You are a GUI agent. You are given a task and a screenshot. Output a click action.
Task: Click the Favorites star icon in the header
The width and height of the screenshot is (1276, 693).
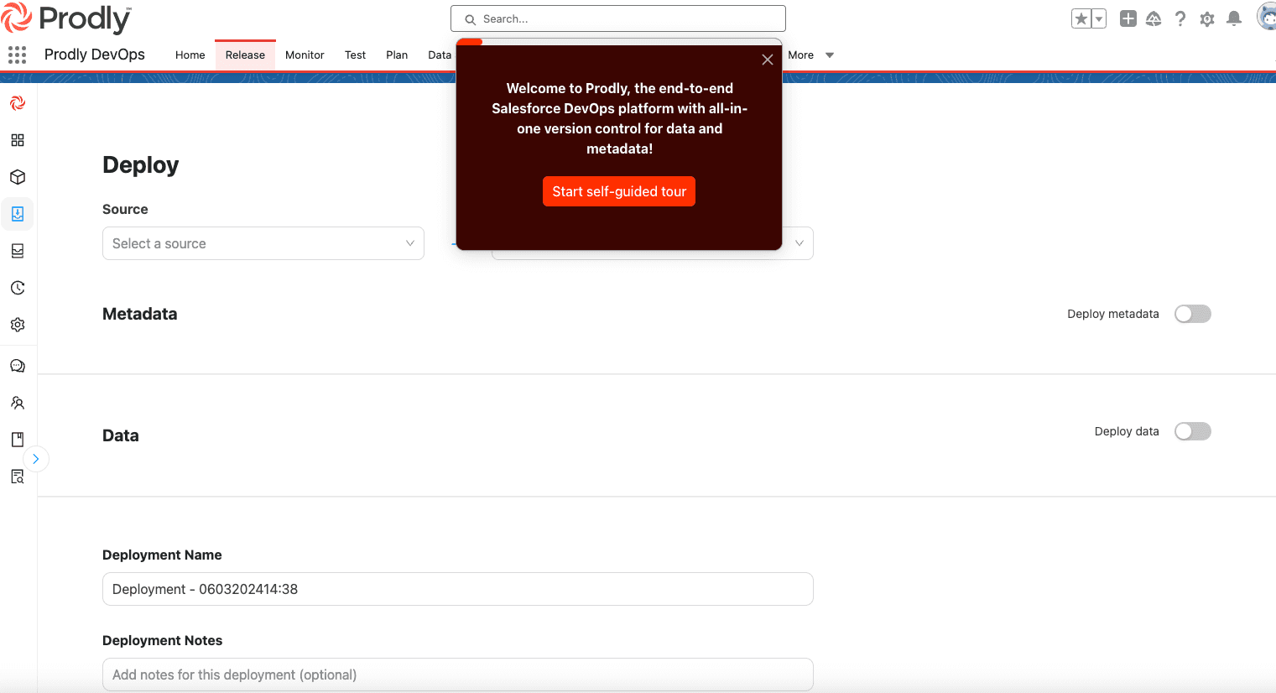[x=1081, y=18]
